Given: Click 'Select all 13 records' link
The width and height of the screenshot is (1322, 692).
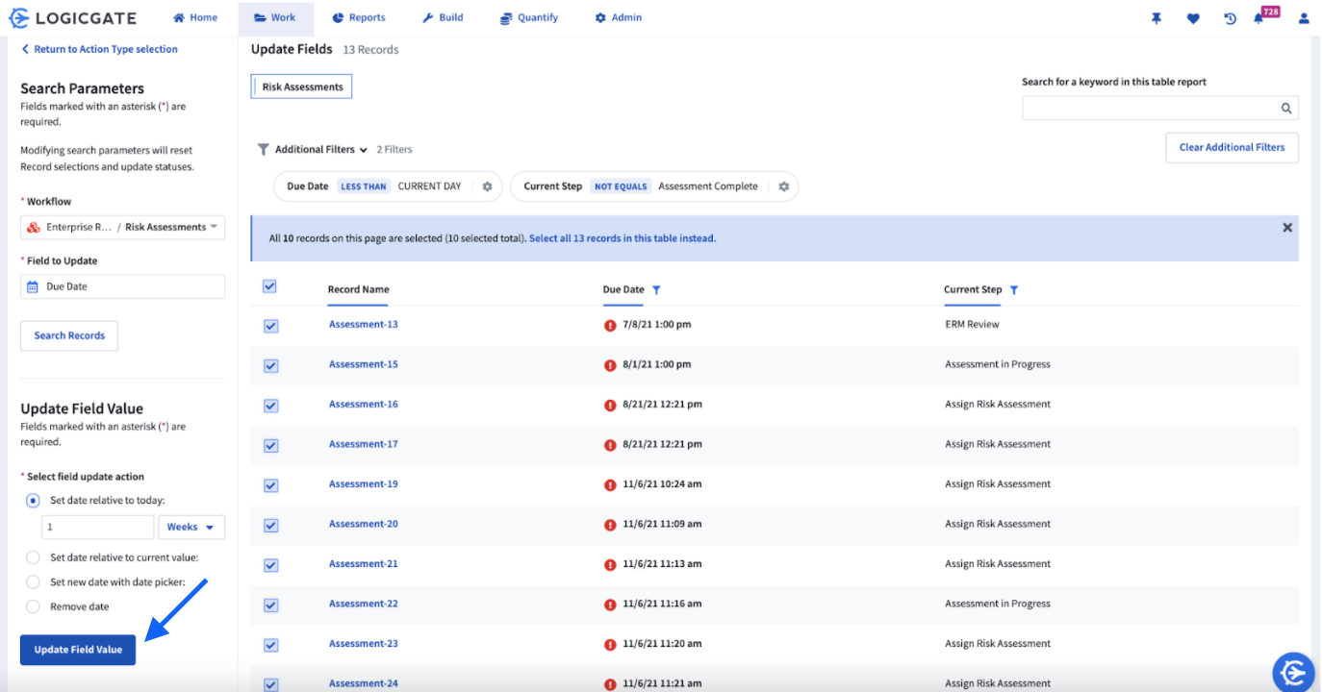Looking at the screenshot, I should click(623, 238).
